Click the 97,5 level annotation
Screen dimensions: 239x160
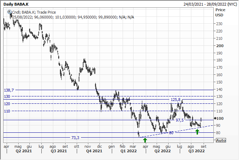pos(180,120)
